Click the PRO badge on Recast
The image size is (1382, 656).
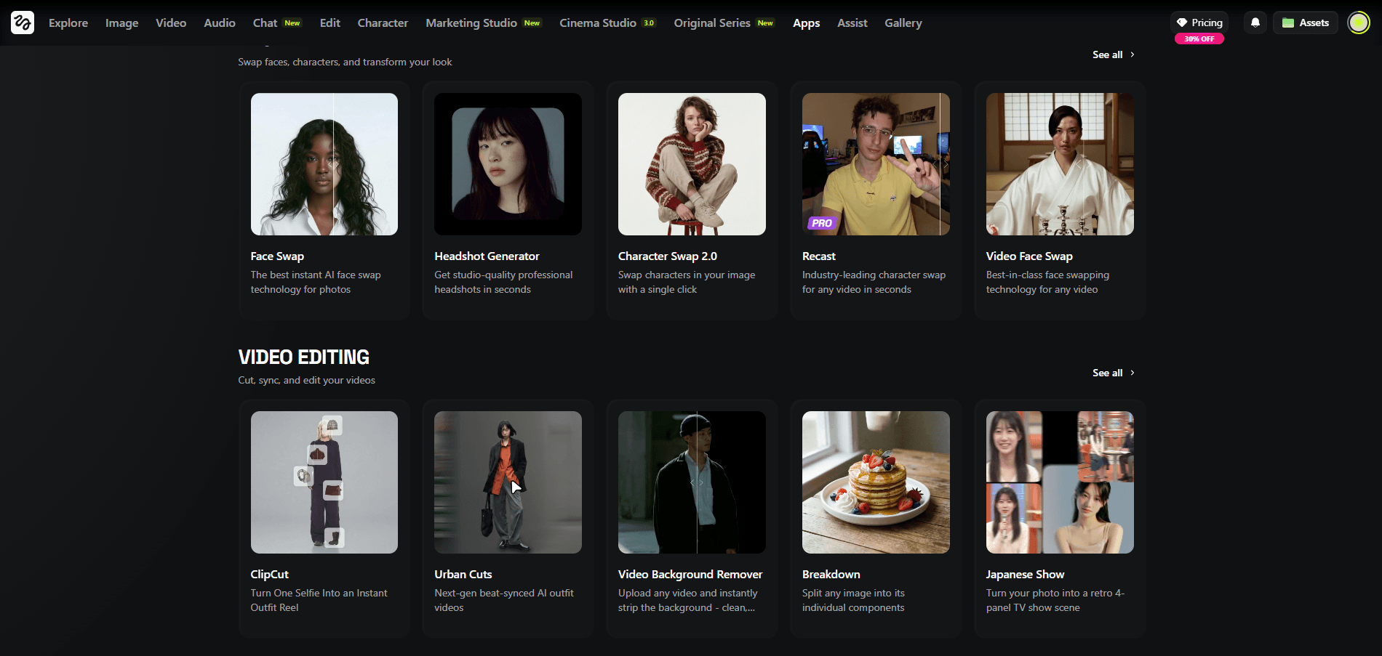pos(821,223)
